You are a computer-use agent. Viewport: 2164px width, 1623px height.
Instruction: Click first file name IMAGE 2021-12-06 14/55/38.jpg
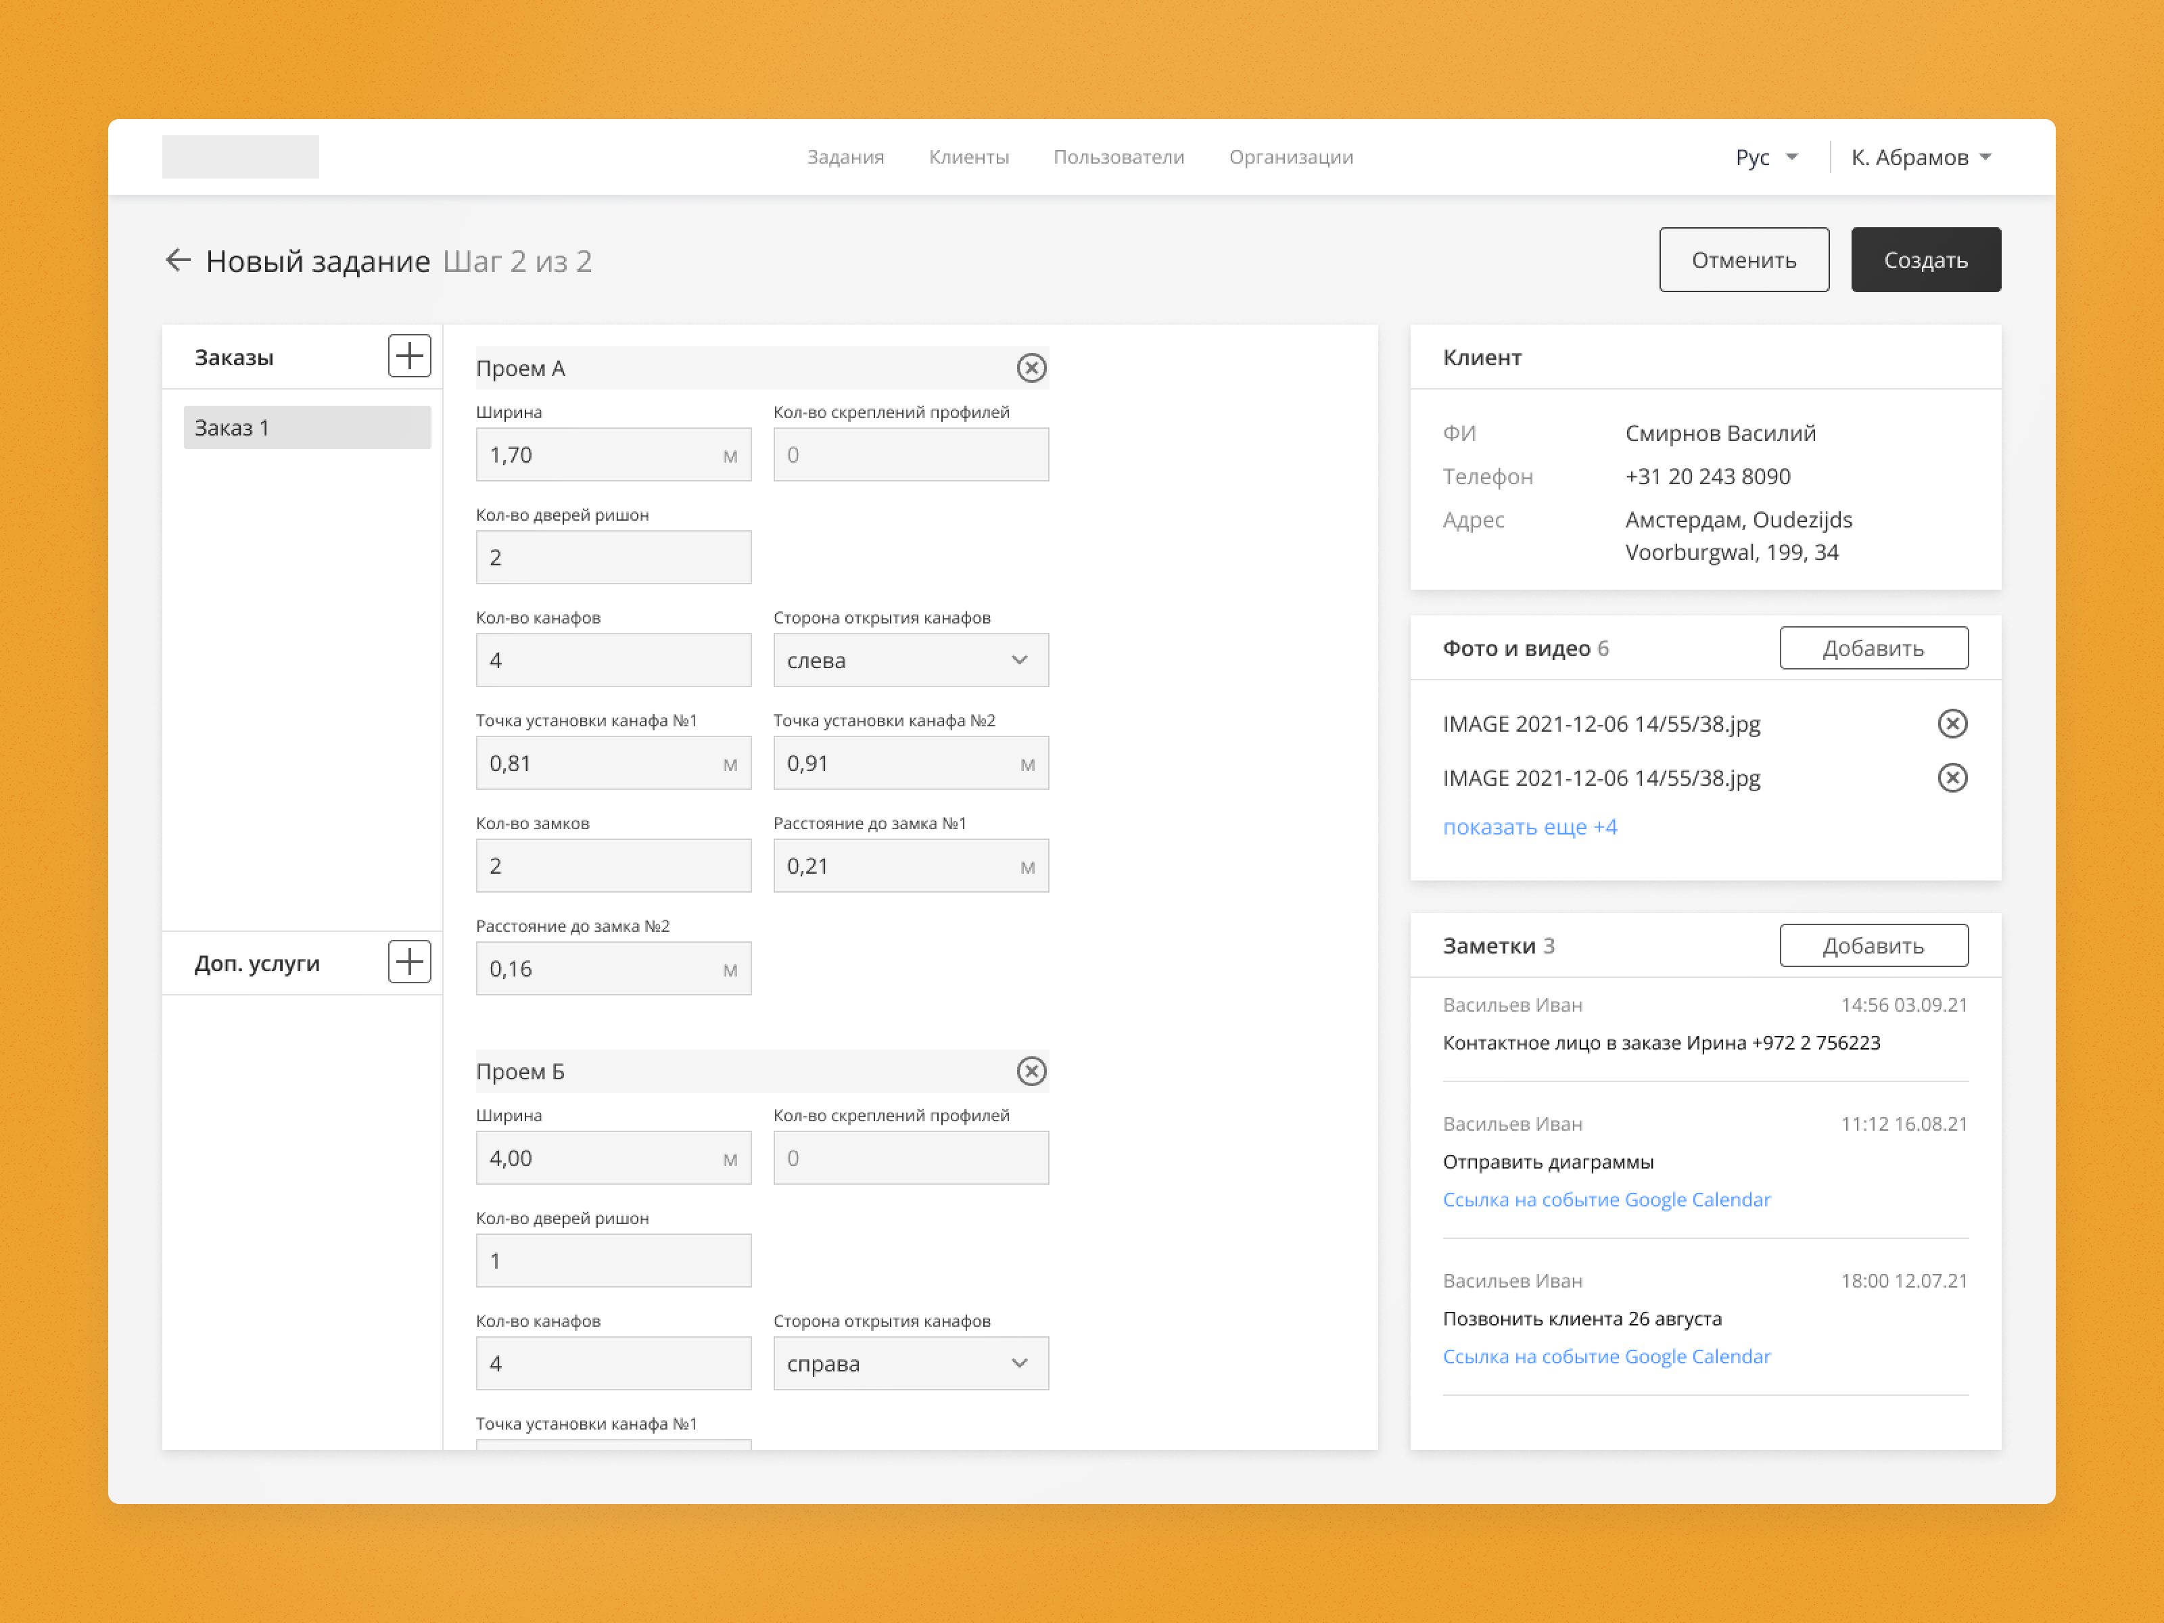tap(1601, 724)
